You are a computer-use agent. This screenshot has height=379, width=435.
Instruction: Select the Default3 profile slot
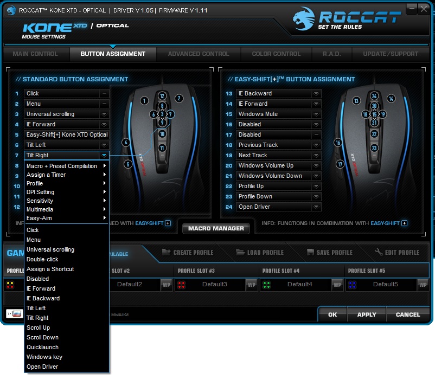pos(215,284)
